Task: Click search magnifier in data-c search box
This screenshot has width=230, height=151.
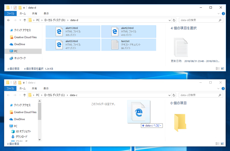Action: 220,95
